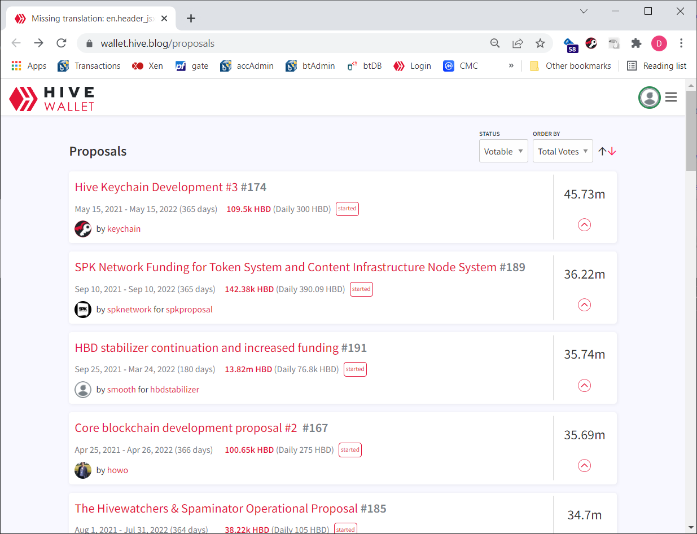
Task: Open the keychain author profile link
Action: pyautogui.click(x=124, y=229)
